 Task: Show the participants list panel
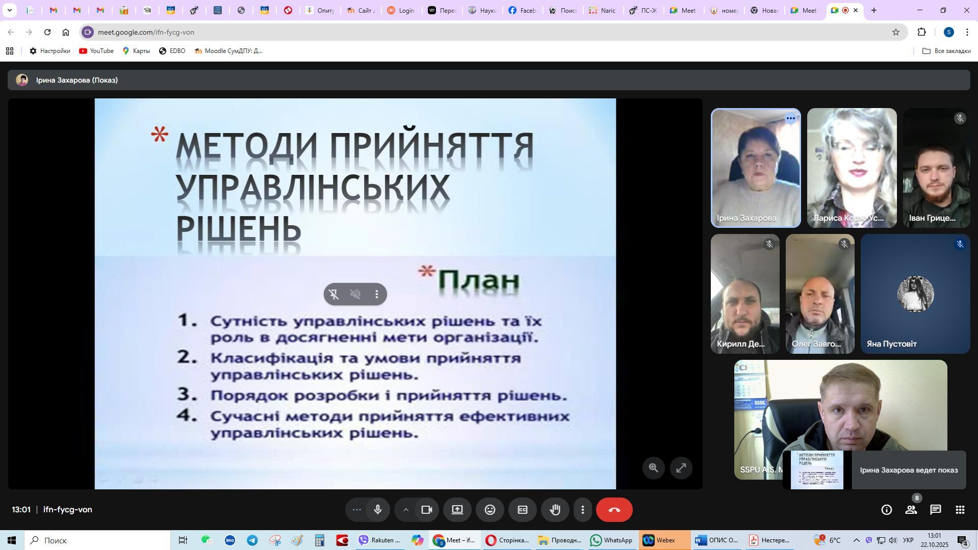[911, 510]
